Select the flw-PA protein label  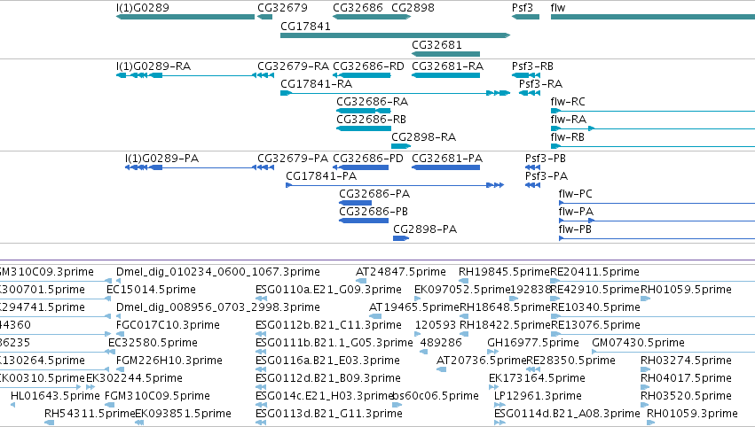point(576,212)
